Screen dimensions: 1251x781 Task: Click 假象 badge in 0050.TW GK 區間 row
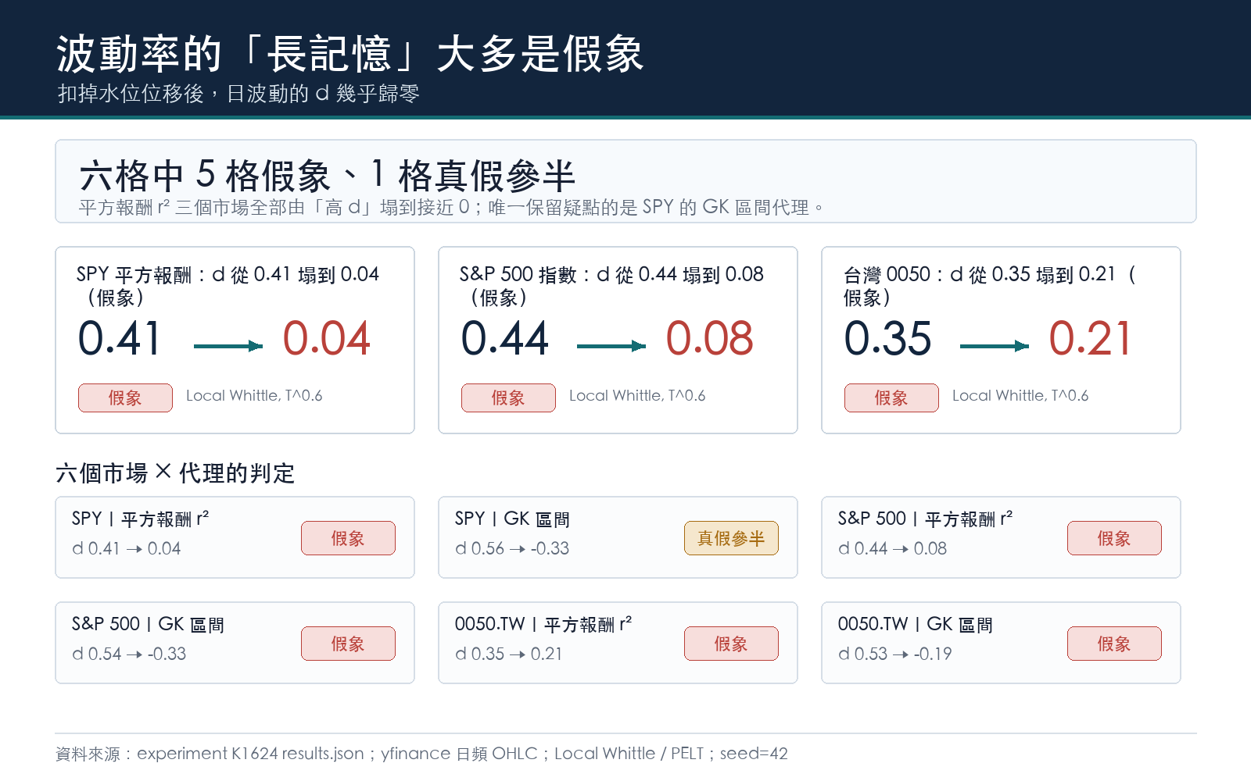click(x=1114, y=644)
